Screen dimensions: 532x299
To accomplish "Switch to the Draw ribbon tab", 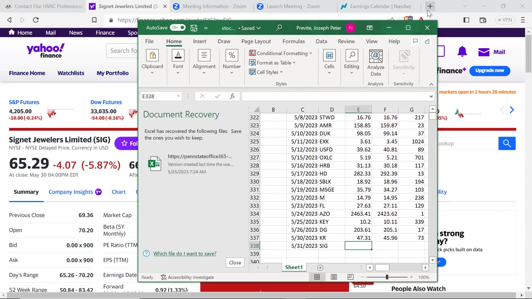I will pyautogui.click(x=224, y=41).
